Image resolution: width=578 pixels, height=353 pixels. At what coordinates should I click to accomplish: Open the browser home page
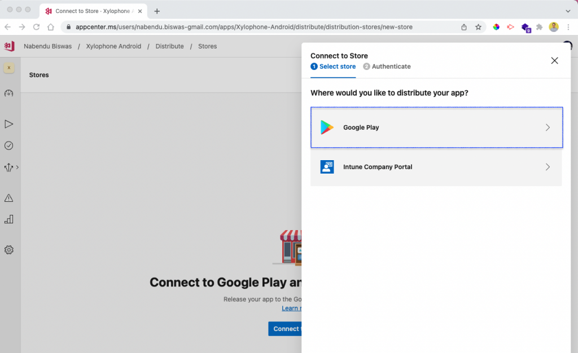pos(51,27)
